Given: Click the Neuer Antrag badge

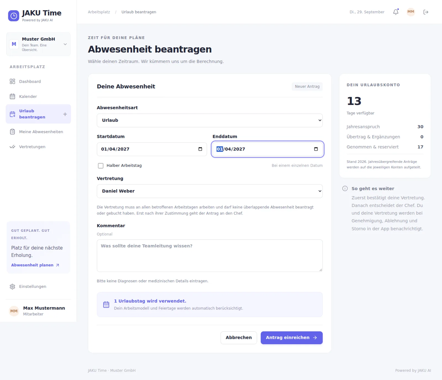Looking at the screenshot, I should coord(307,87).
